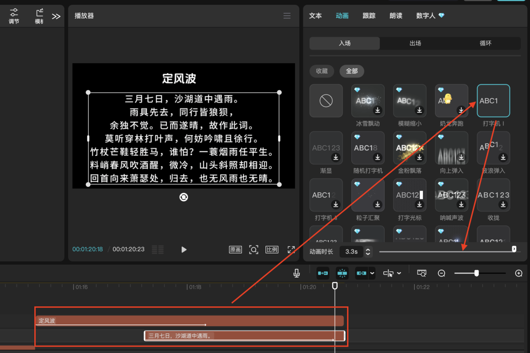The width and height of the screenshot is (530, 353).
Task: Open the linkage options dropdown chevron
Action: pyautogui.click(x=372, y=273)
